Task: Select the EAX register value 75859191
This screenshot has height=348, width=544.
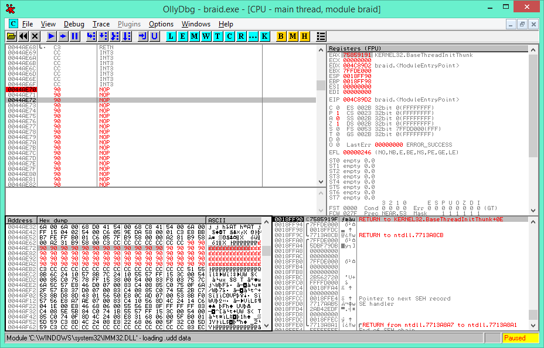Action: click(x=356, y=55)
